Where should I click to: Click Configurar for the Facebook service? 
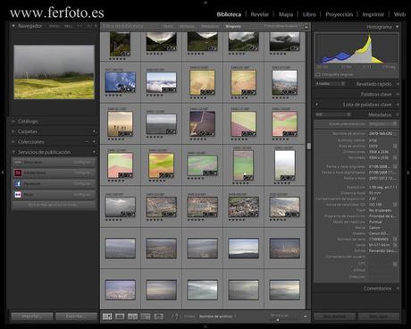pyautogui.click(x=82, y=183)
